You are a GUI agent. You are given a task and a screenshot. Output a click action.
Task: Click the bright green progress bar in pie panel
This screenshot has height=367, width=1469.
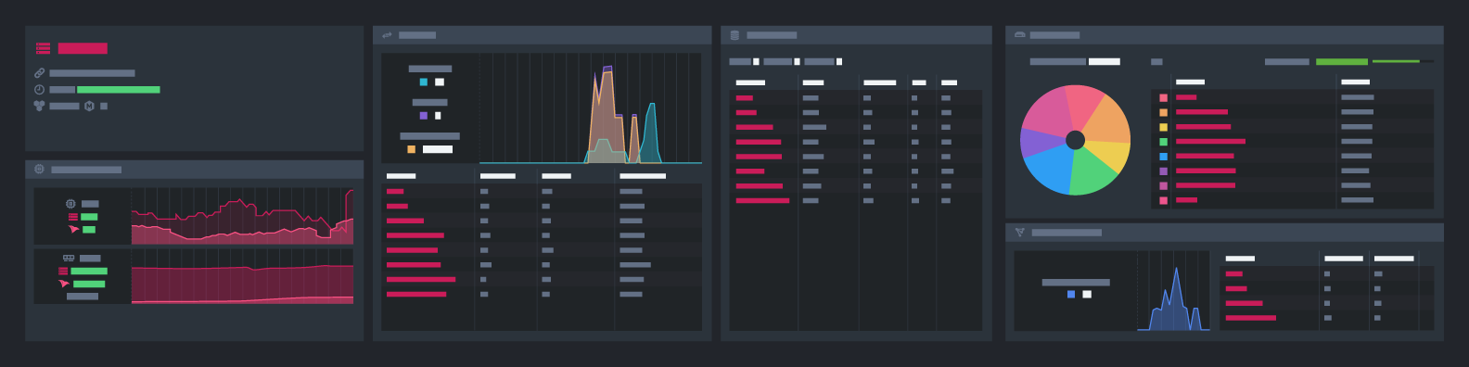[1342, 62]
